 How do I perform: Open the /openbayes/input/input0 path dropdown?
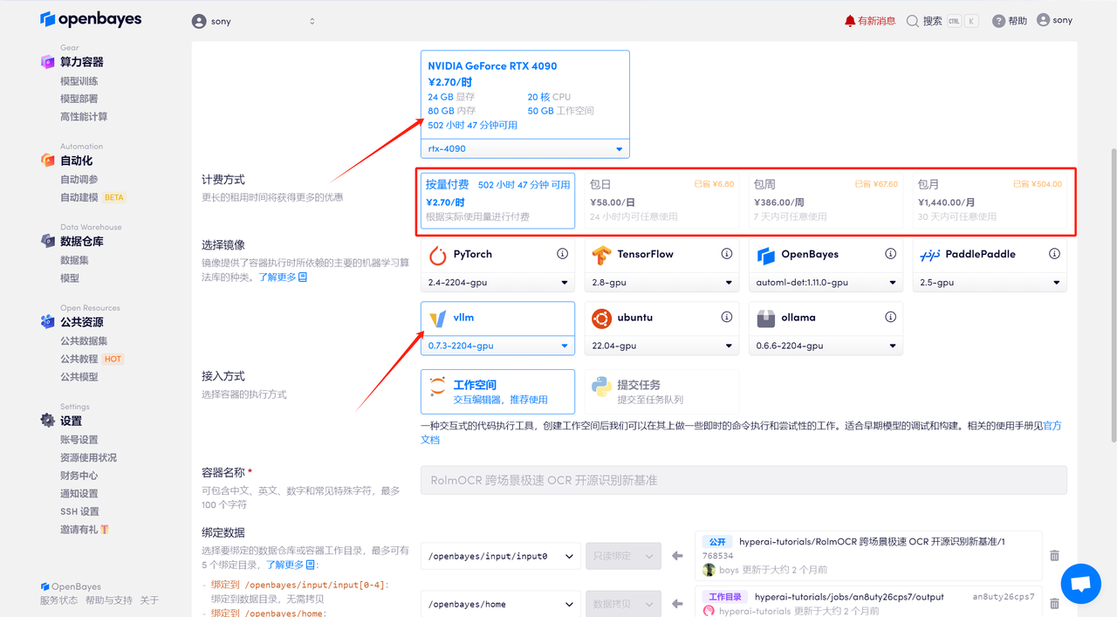(500, 555)
